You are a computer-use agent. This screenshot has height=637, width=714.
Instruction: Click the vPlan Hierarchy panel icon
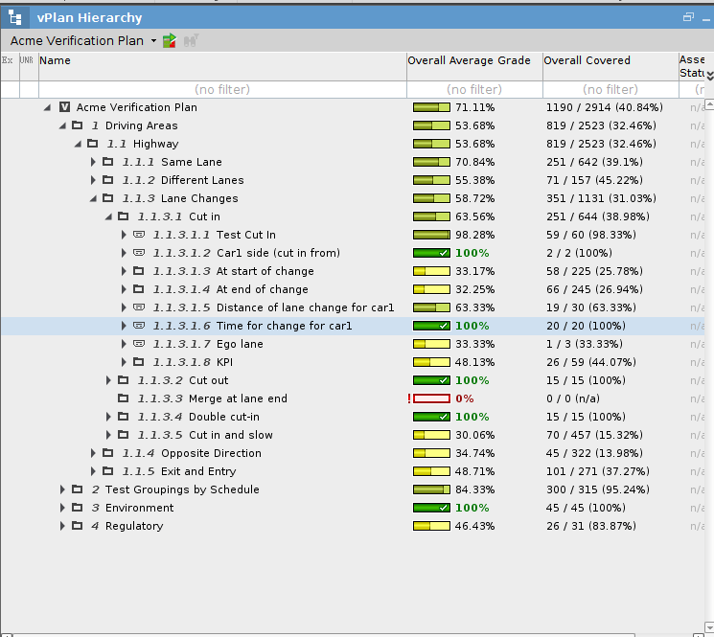click(x=16, y=17)
